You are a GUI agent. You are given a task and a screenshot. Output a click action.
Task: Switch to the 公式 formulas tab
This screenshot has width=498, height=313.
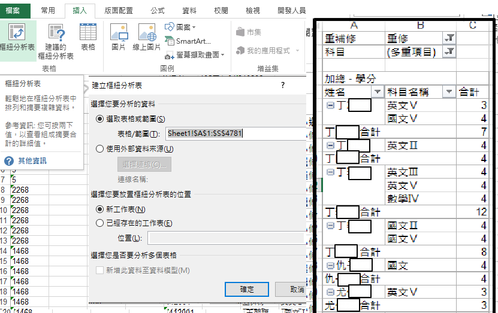coord(158,11)
